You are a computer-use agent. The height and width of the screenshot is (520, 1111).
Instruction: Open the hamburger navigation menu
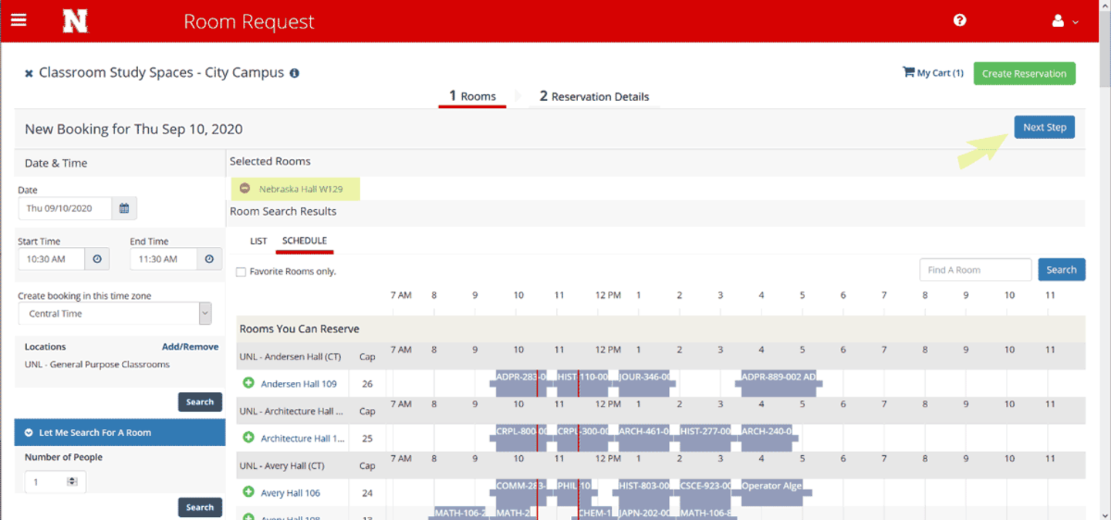point(19,20)
